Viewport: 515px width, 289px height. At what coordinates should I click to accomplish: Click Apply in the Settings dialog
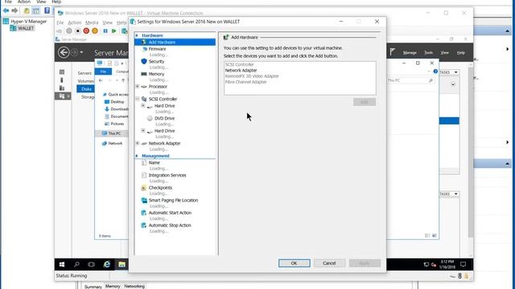click(365, 263)
